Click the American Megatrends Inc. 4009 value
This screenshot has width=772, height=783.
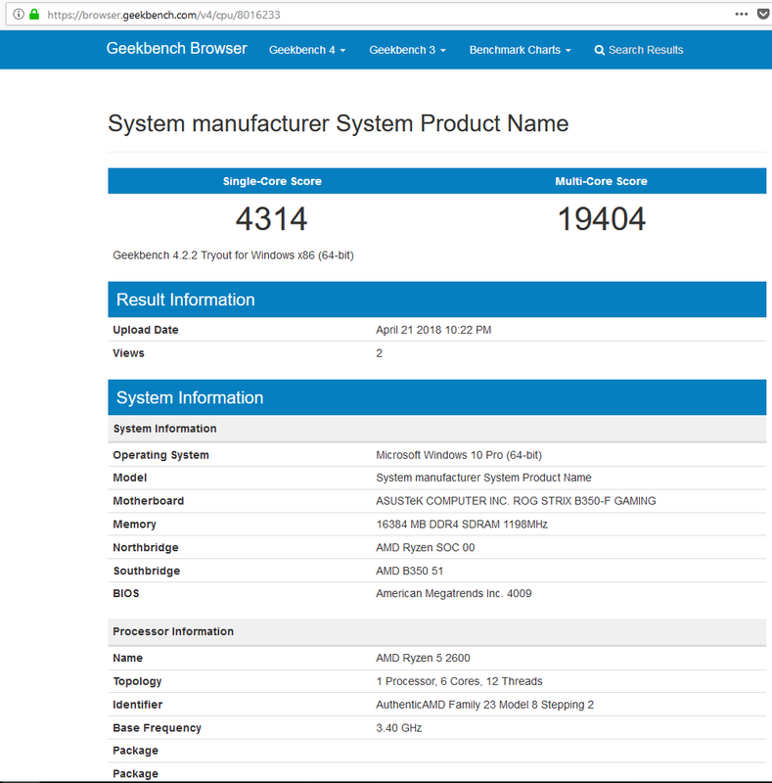click(454, 593)
